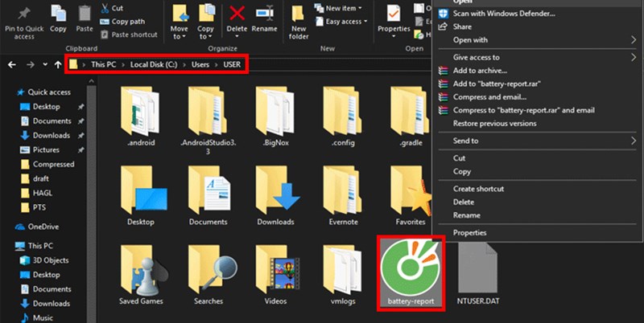Open the Easy access dropdown
Image resolution: width=644 pixels, height=323 pixels.
(x=341, y=22)
